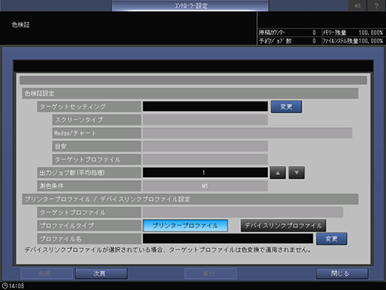Click the 原稿カウンター status entry

click(289, 33)
